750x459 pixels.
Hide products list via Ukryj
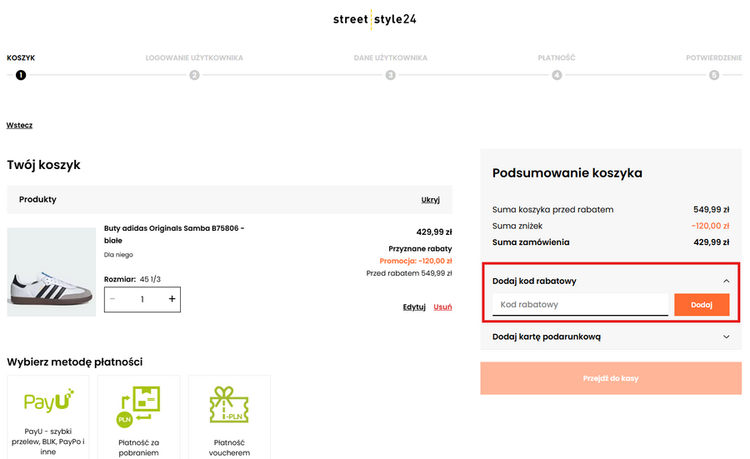point(430,200)
